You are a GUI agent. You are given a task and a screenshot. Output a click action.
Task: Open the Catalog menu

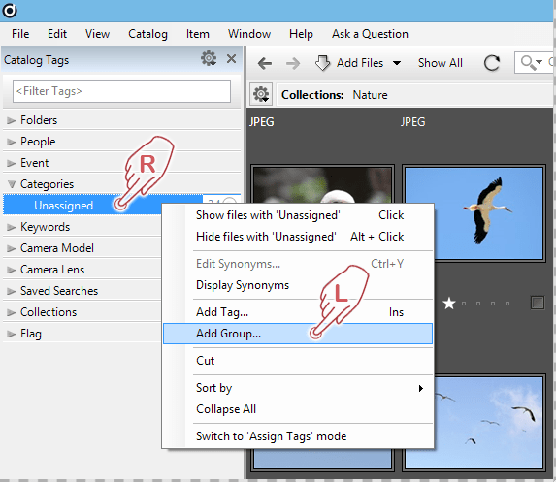(x=147, y=34)
